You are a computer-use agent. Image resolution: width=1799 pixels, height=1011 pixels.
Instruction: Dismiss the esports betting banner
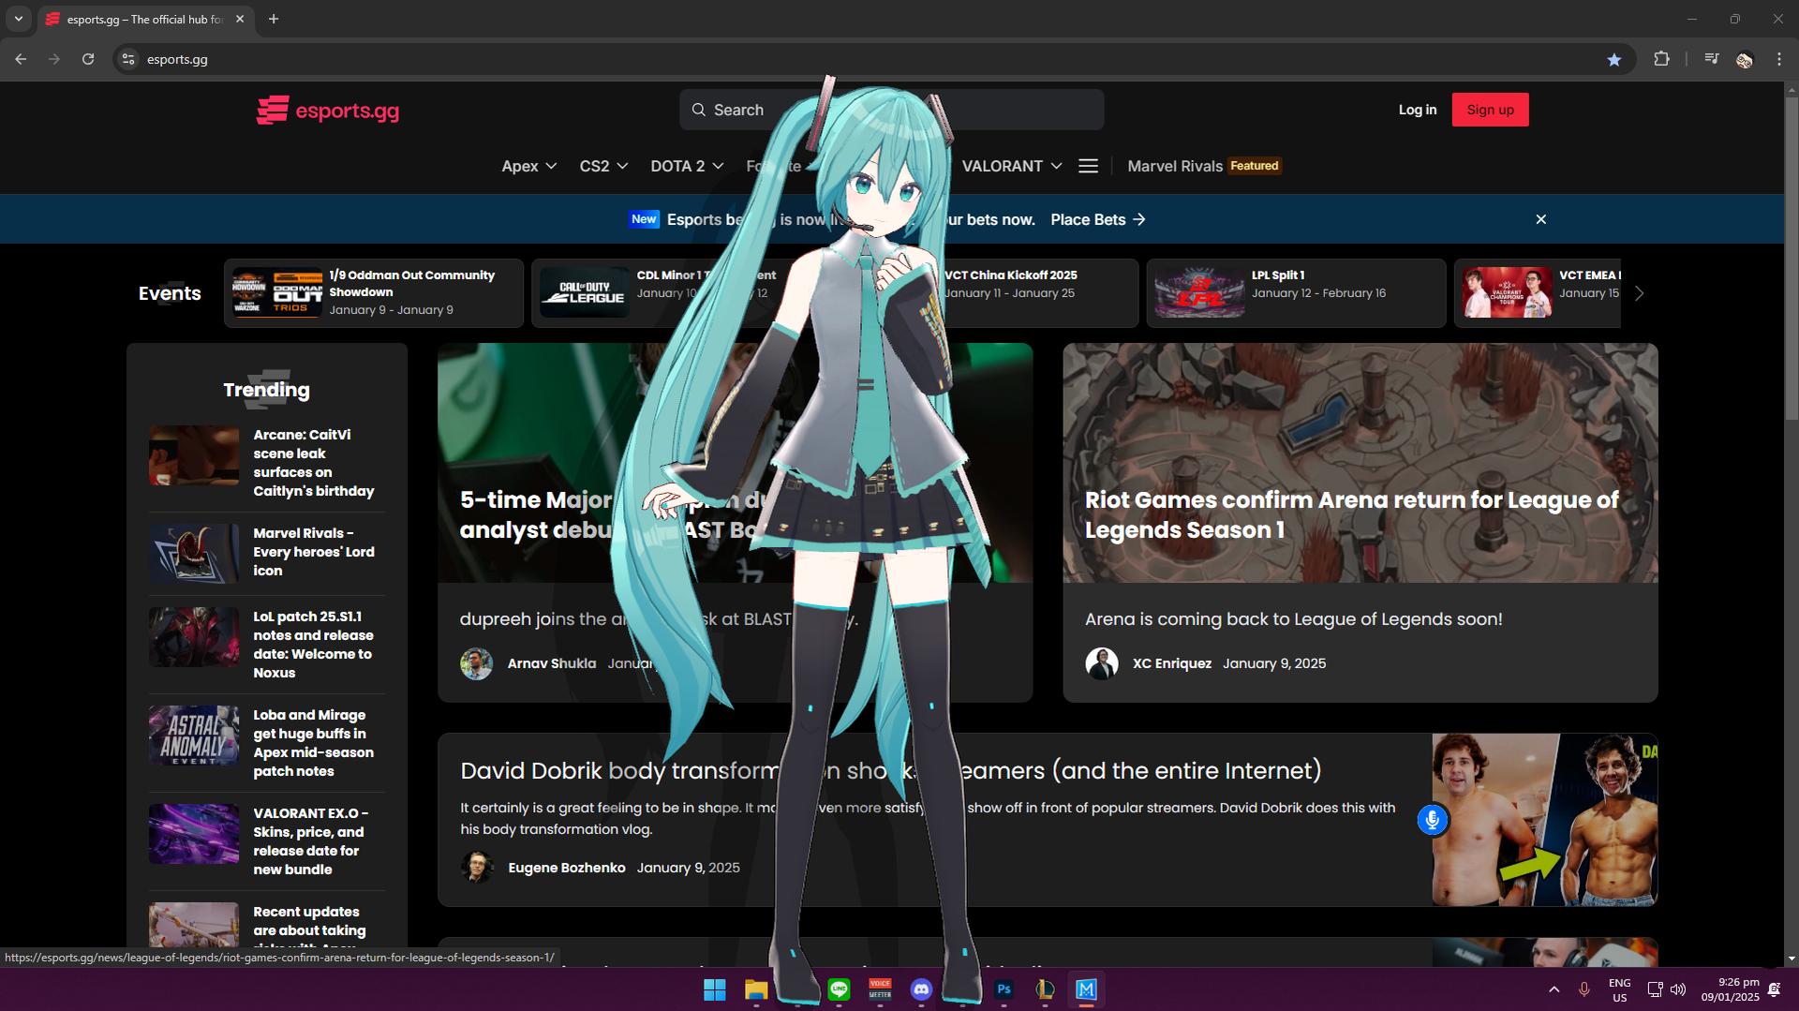click(1541, 219)
